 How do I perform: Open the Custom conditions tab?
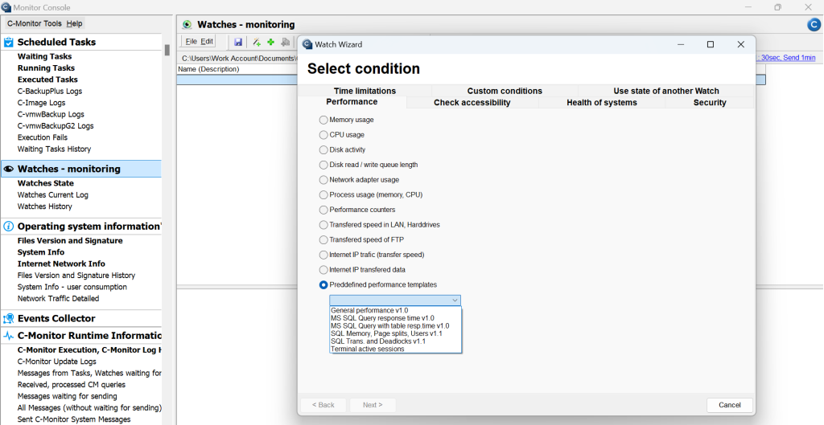505,91
